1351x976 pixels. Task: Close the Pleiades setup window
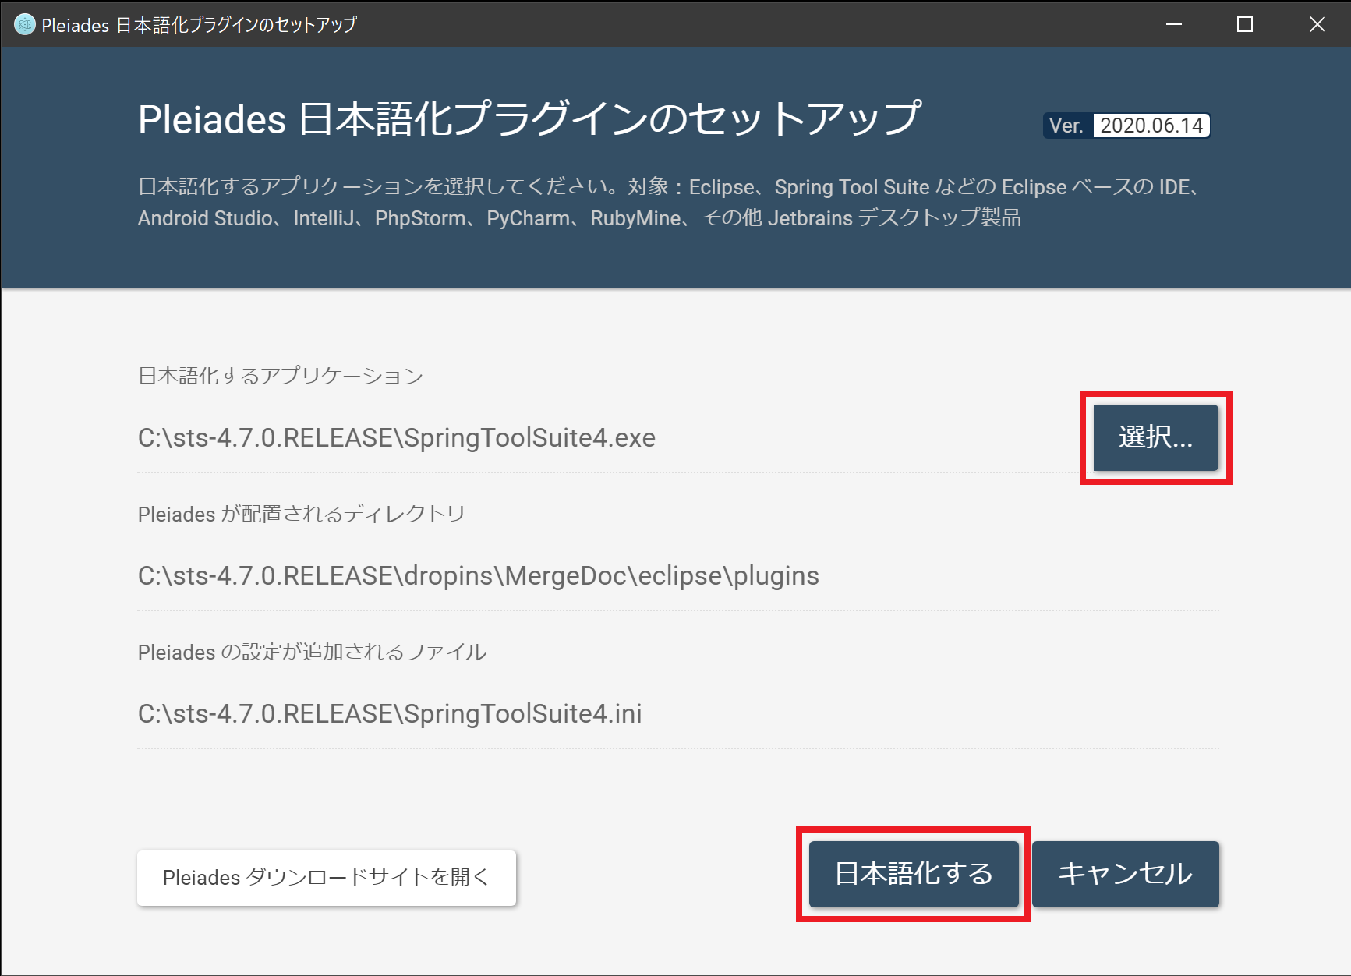tap(1317, 24)
